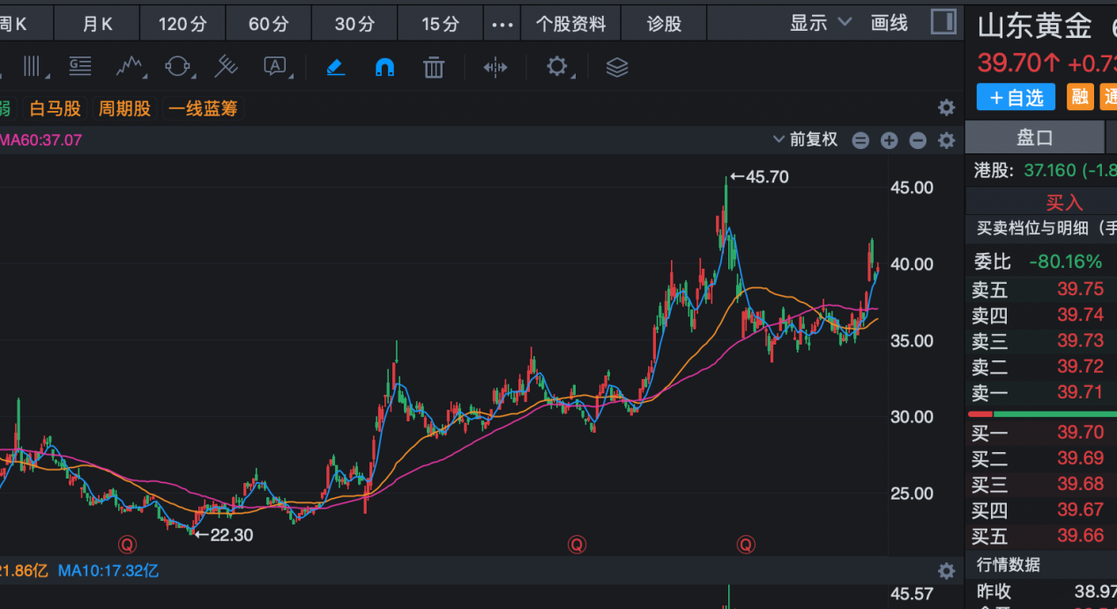The height and width of the screenshot is (609, 1117).
Task: Expand the 显示 dropdown
Action: (820, 24)
